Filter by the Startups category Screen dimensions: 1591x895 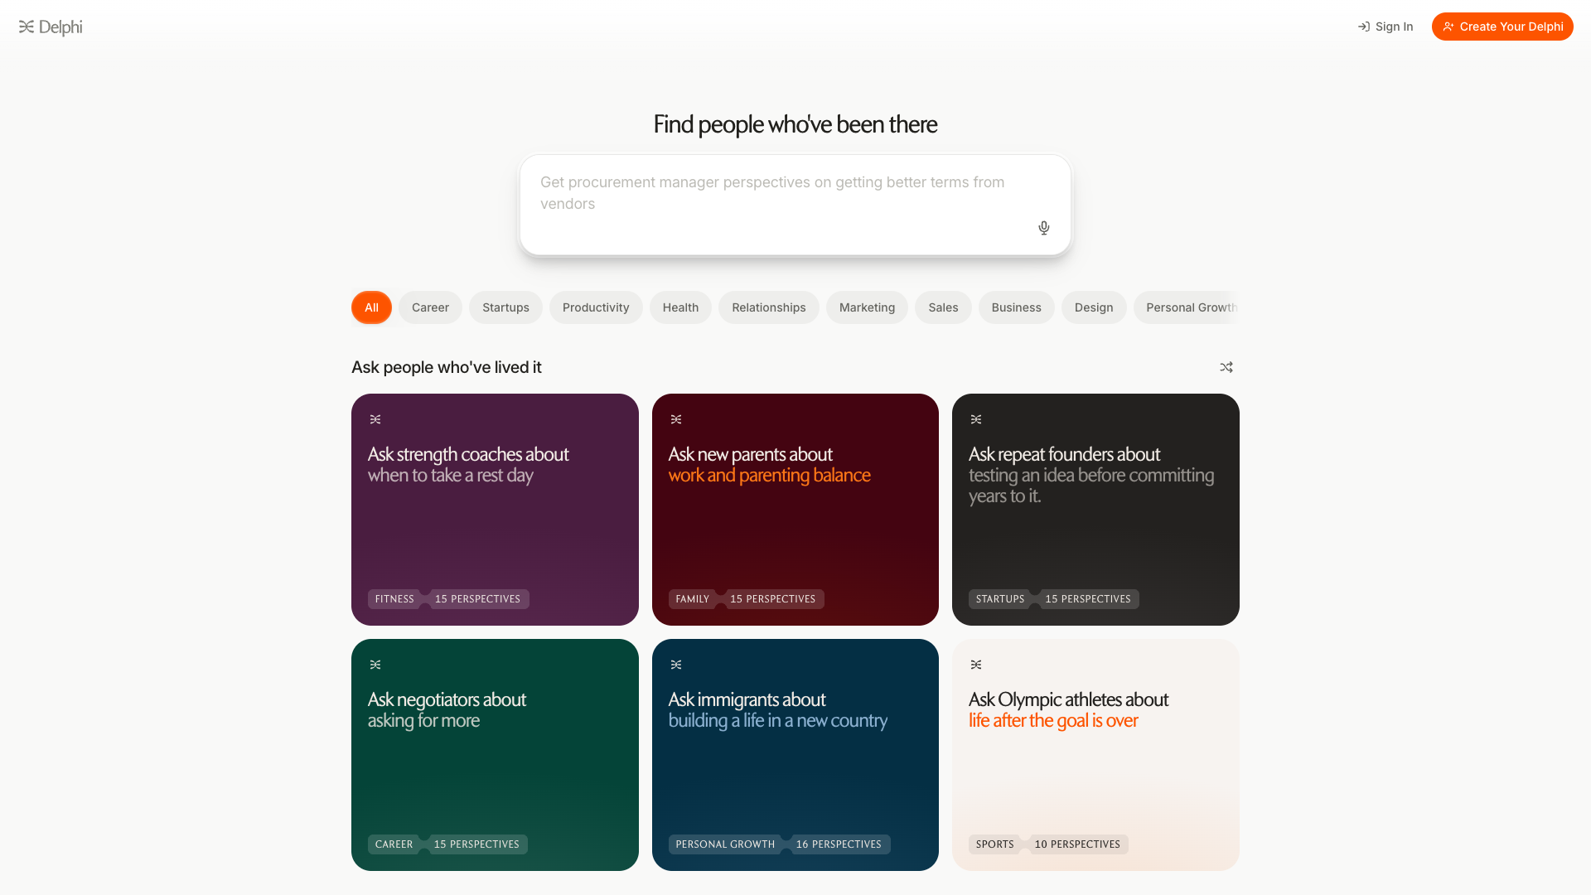pos(505,307)
